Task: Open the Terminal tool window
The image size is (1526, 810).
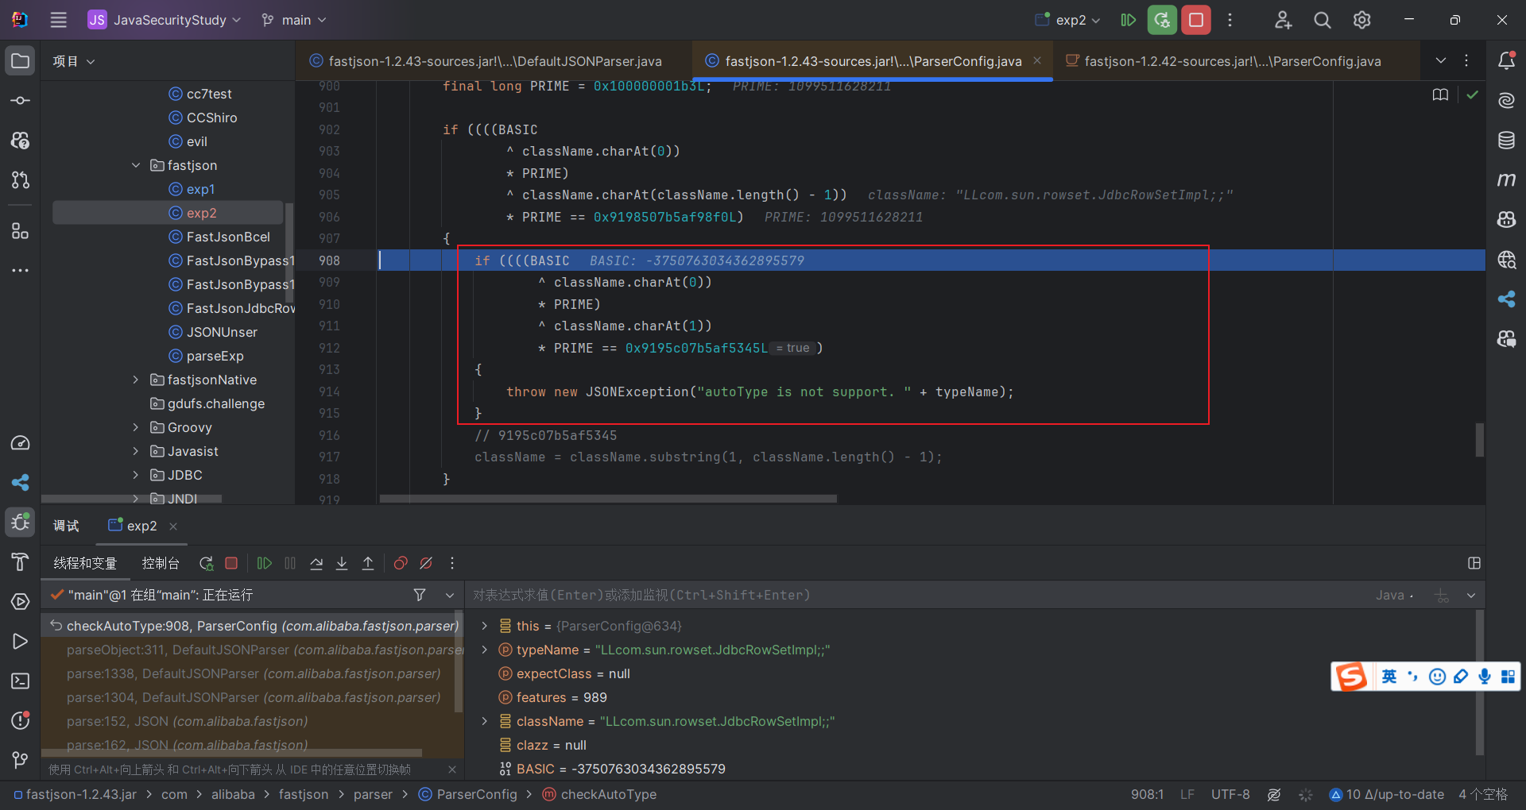Action: coord(21,681)
